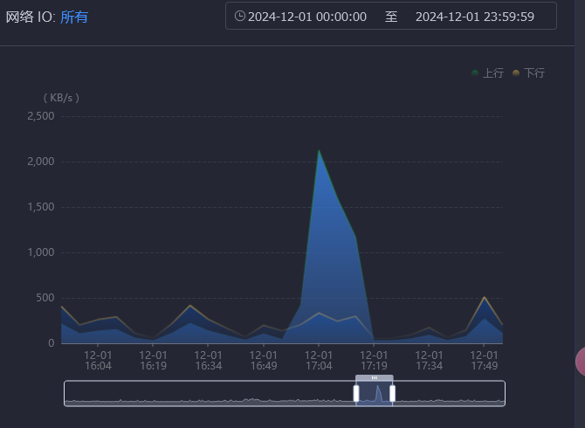Toggle the 上行 legend series
This screenshot has height=428, width=585.
point(487,72)
